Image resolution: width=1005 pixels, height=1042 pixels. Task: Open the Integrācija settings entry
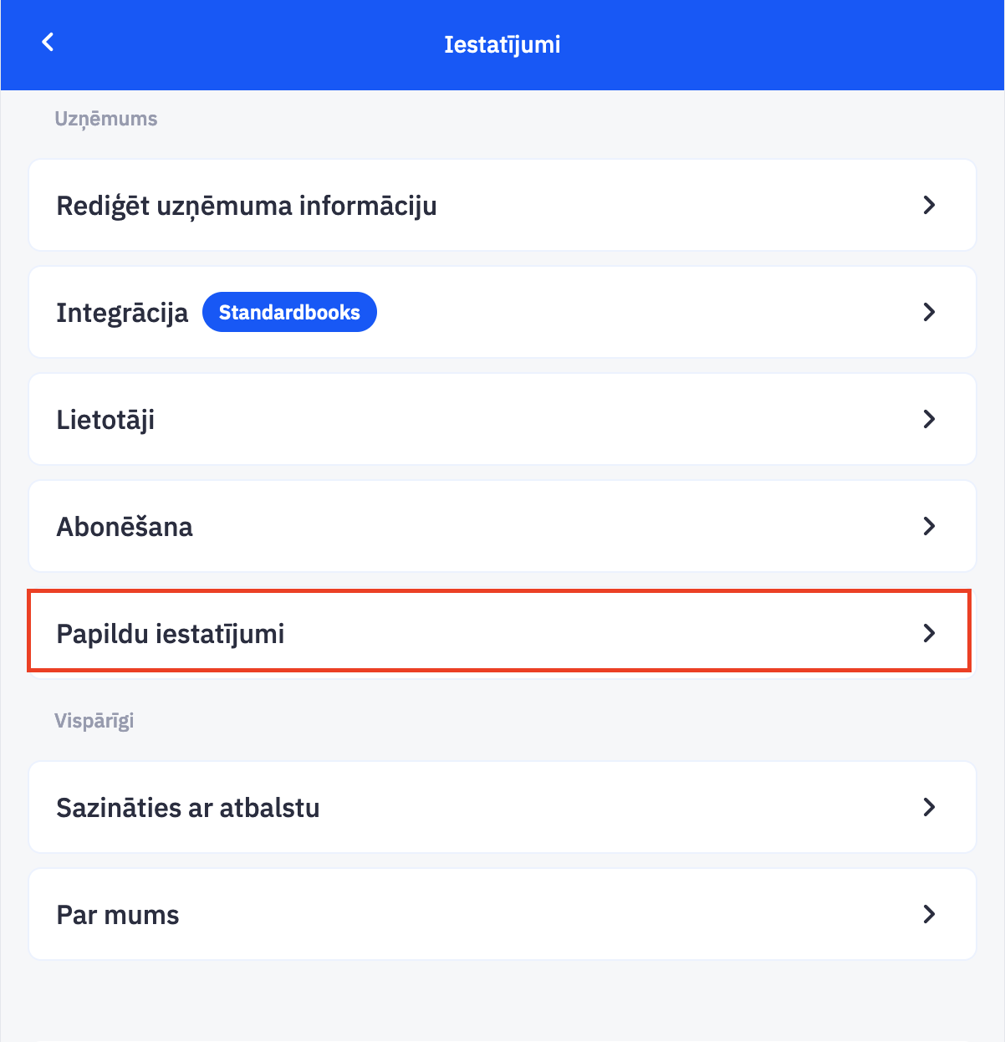click(x=122, y=313)
